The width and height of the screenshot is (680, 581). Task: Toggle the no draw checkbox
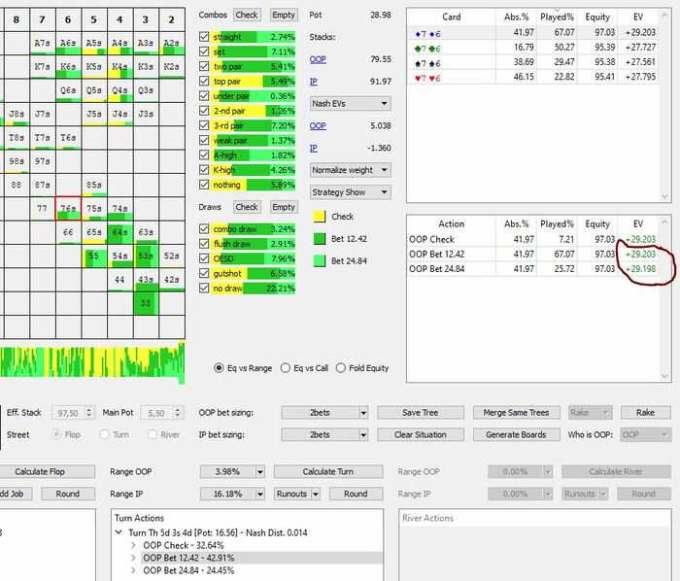(x=204, y=288)
